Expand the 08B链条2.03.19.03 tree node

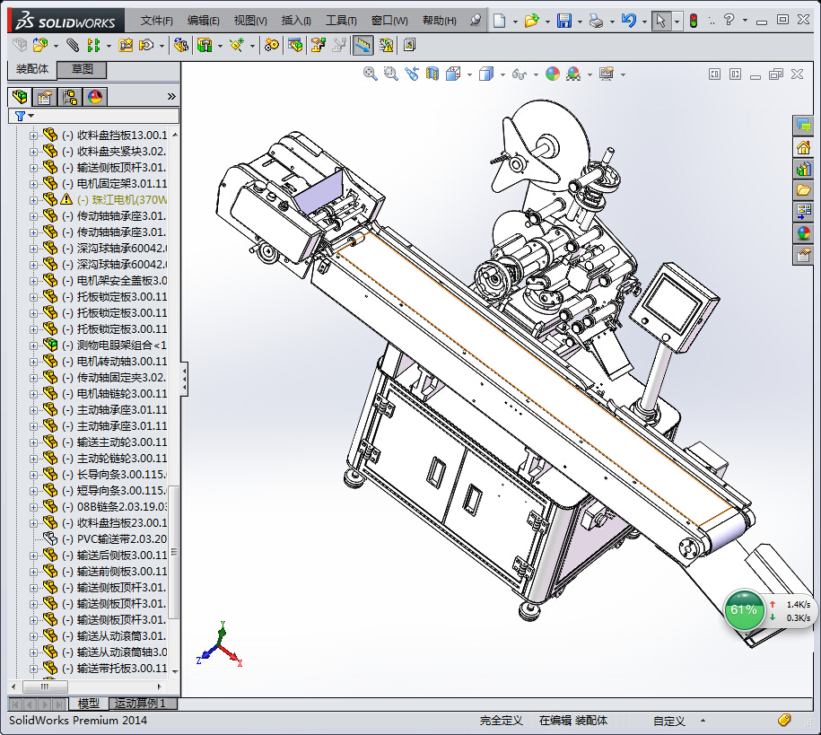pyautogui.click(x=33, y=507)
